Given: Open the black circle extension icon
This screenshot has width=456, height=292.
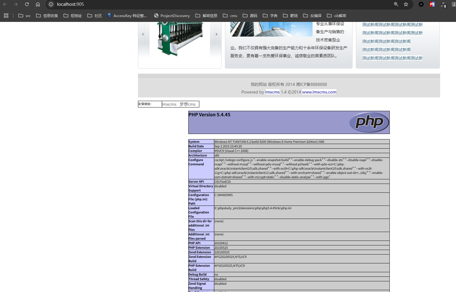Looking at the screenshot, I should tap(421, 4).
